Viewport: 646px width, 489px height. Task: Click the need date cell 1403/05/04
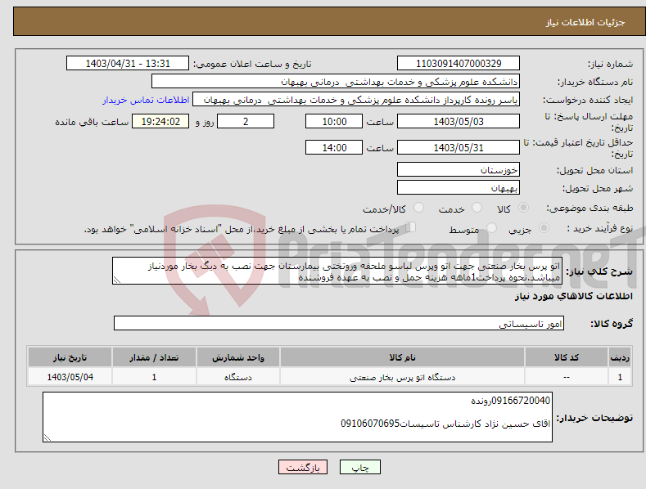coord(70,377)
